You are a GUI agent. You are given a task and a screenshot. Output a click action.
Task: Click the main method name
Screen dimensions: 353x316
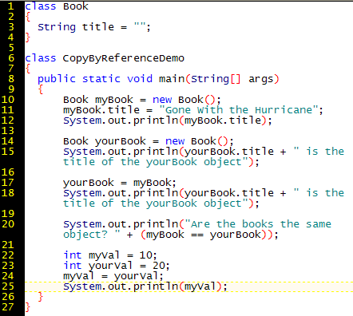click(172, 79)
